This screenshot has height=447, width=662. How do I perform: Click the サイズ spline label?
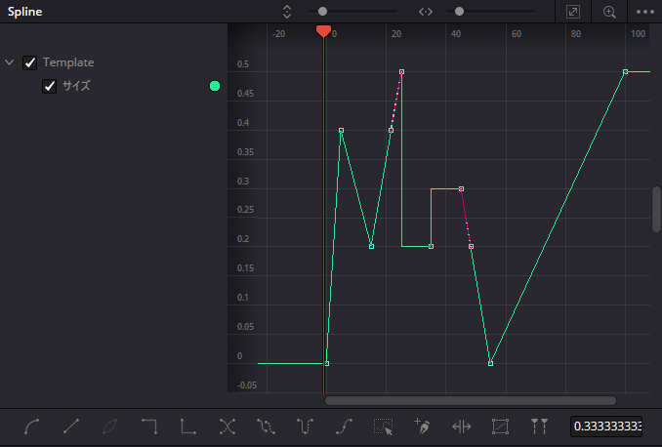point(76,86)
